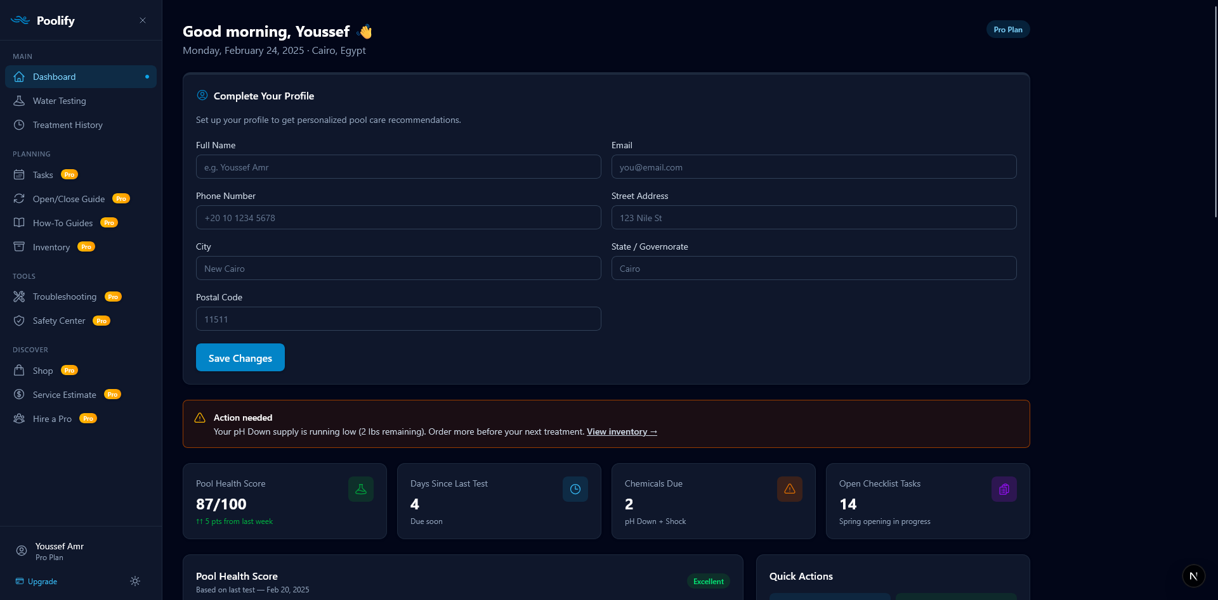
Task: Open Inventory via its box icon
Action: [x=20, y=246]
